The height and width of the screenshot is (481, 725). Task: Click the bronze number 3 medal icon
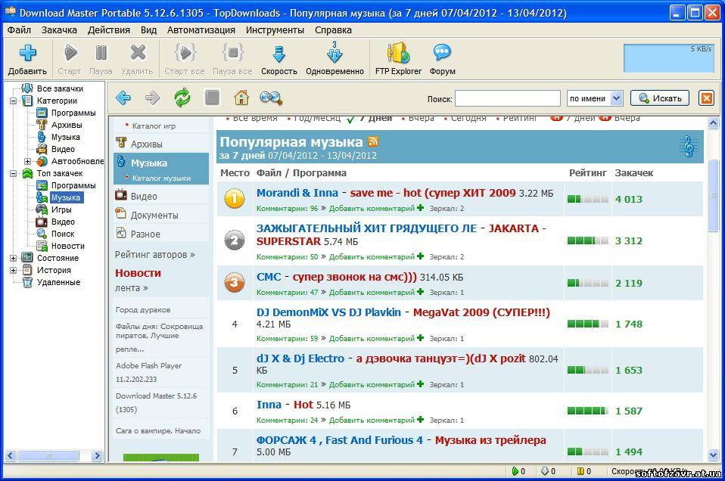click(x=235, y=282)
